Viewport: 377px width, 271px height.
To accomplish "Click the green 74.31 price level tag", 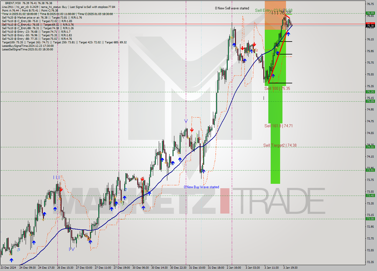I will [370, 147].
